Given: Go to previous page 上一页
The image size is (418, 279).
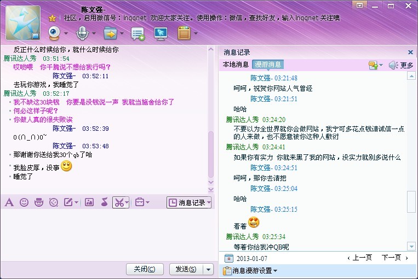Looking at the screenshot, I should (359, 258).
